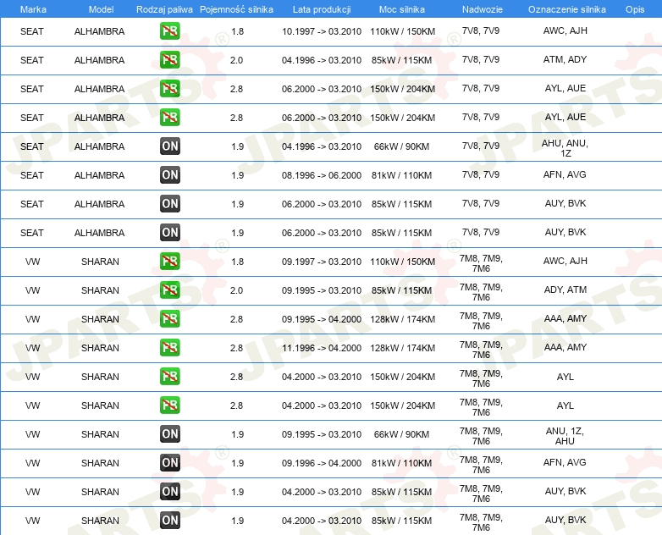Viewport: 662px width, 535px height.
Task: Click 66kW / 90KM in VW Sharan row
Action: [401, 434]
